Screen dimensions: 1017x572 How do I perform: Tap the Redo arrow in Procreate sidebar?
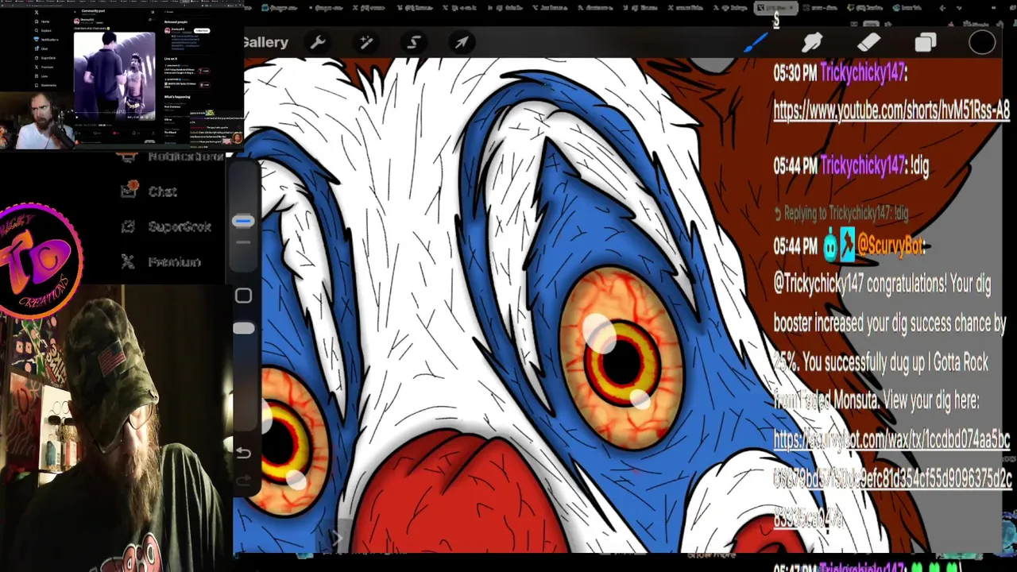click(243, 480)
